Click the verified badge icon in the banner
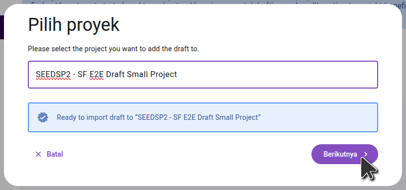Image resolution: width=406 pixels, height=190 pixels. 43,117
